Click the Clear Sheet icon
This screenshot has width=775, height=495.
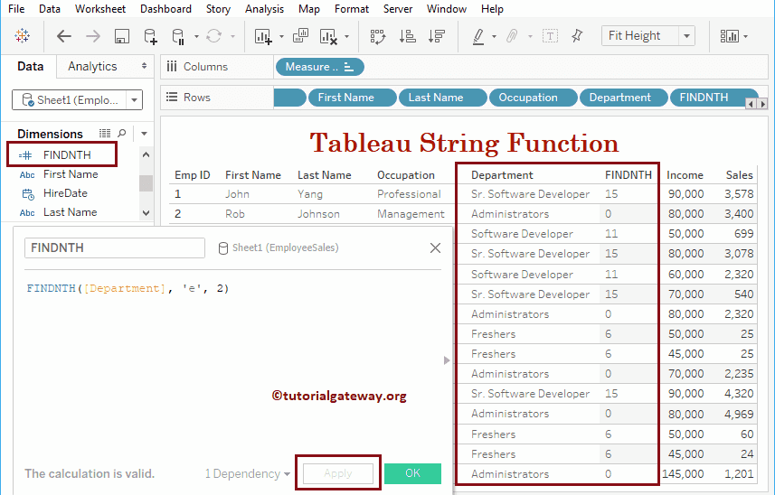click(328, 36)
